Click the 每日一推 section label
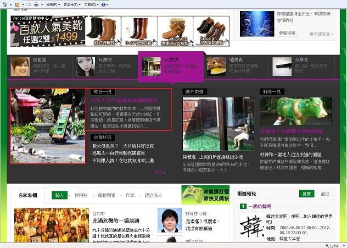Viewport: 347px width, 248px height. (x=103, y=92)
